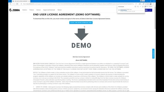The width and height of the screenshot is (164, 92).
Task: Open the Products menu
Action: (32, 10)
